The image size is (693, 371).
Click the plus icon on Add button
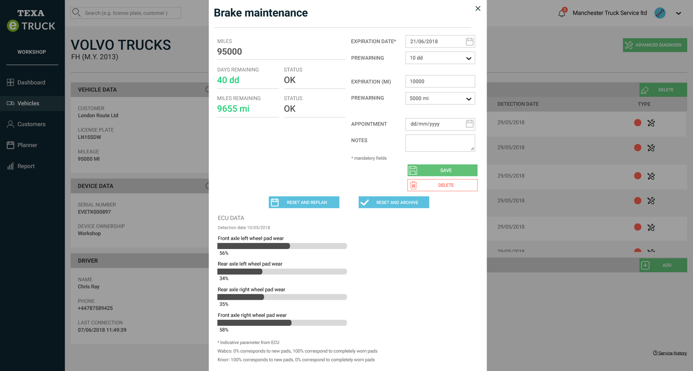645,265
